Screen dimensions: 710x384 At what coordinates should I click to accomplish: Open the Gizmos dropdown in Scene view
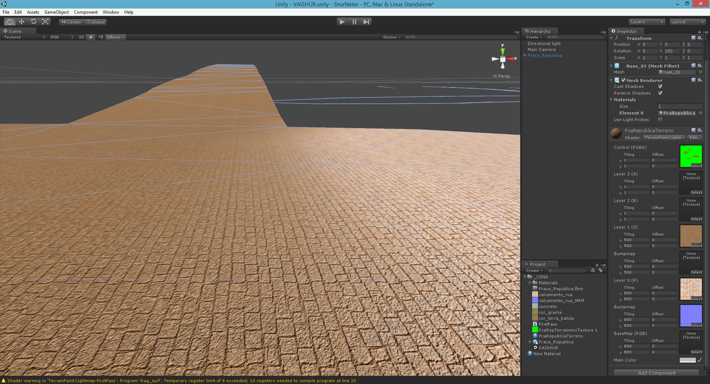pos(391,37)
